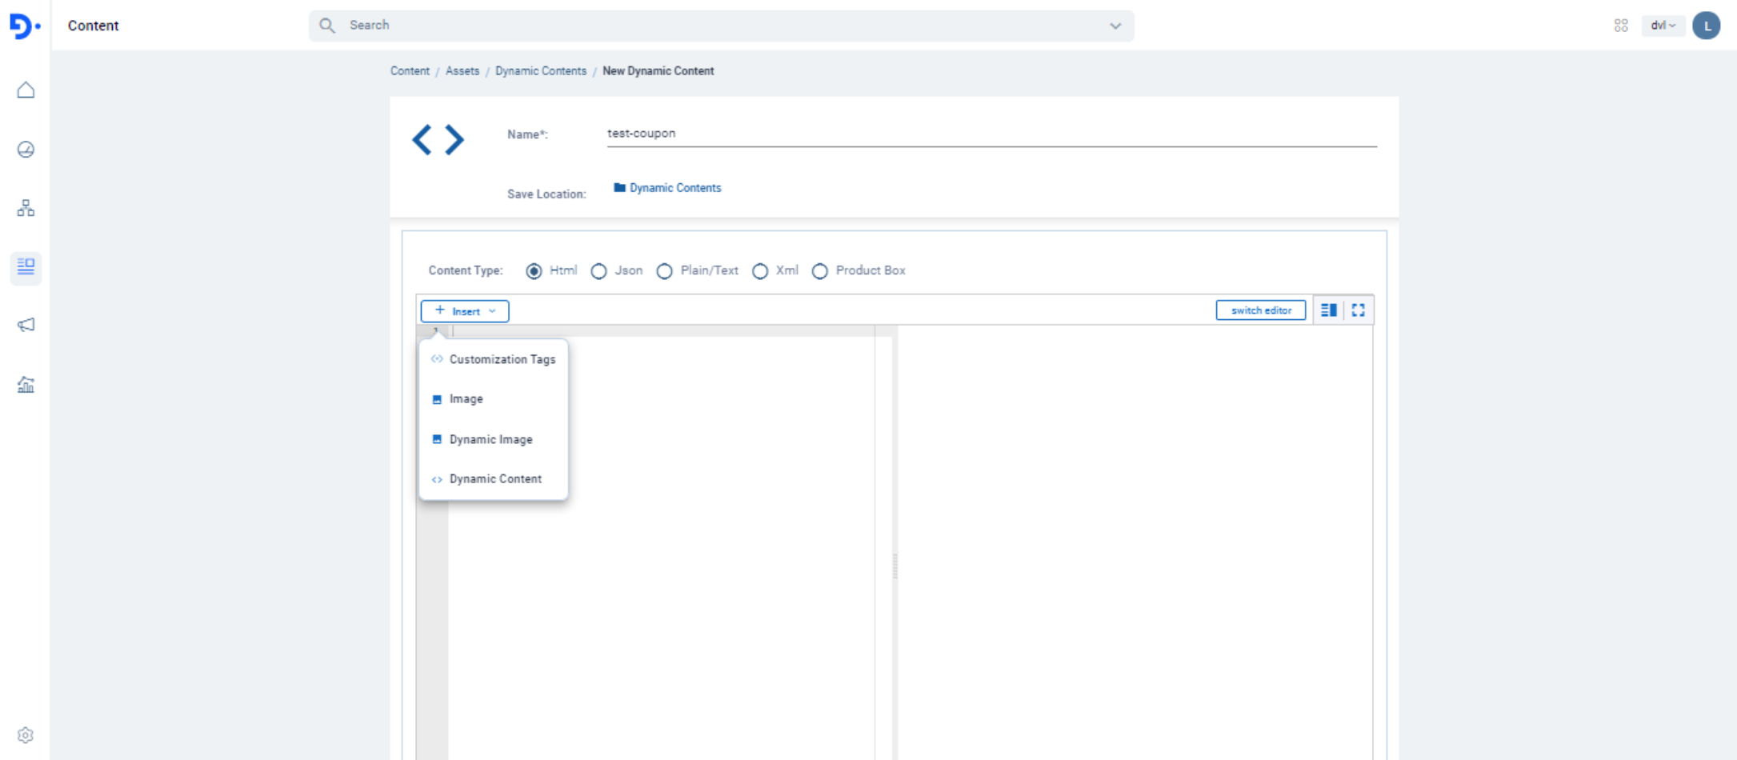Click the Name field containing test-coupon
This screenshot has height=760, width=1737.
point(991,134)
